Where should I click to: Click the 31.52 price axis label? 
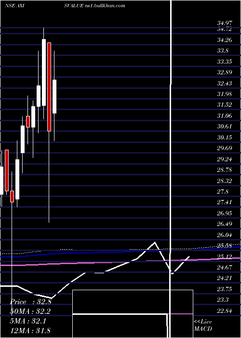tap(225, 105)
